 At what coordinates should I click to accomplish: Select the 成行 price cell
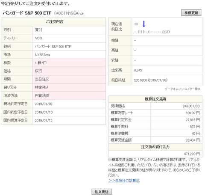click(x=69, y=71)
